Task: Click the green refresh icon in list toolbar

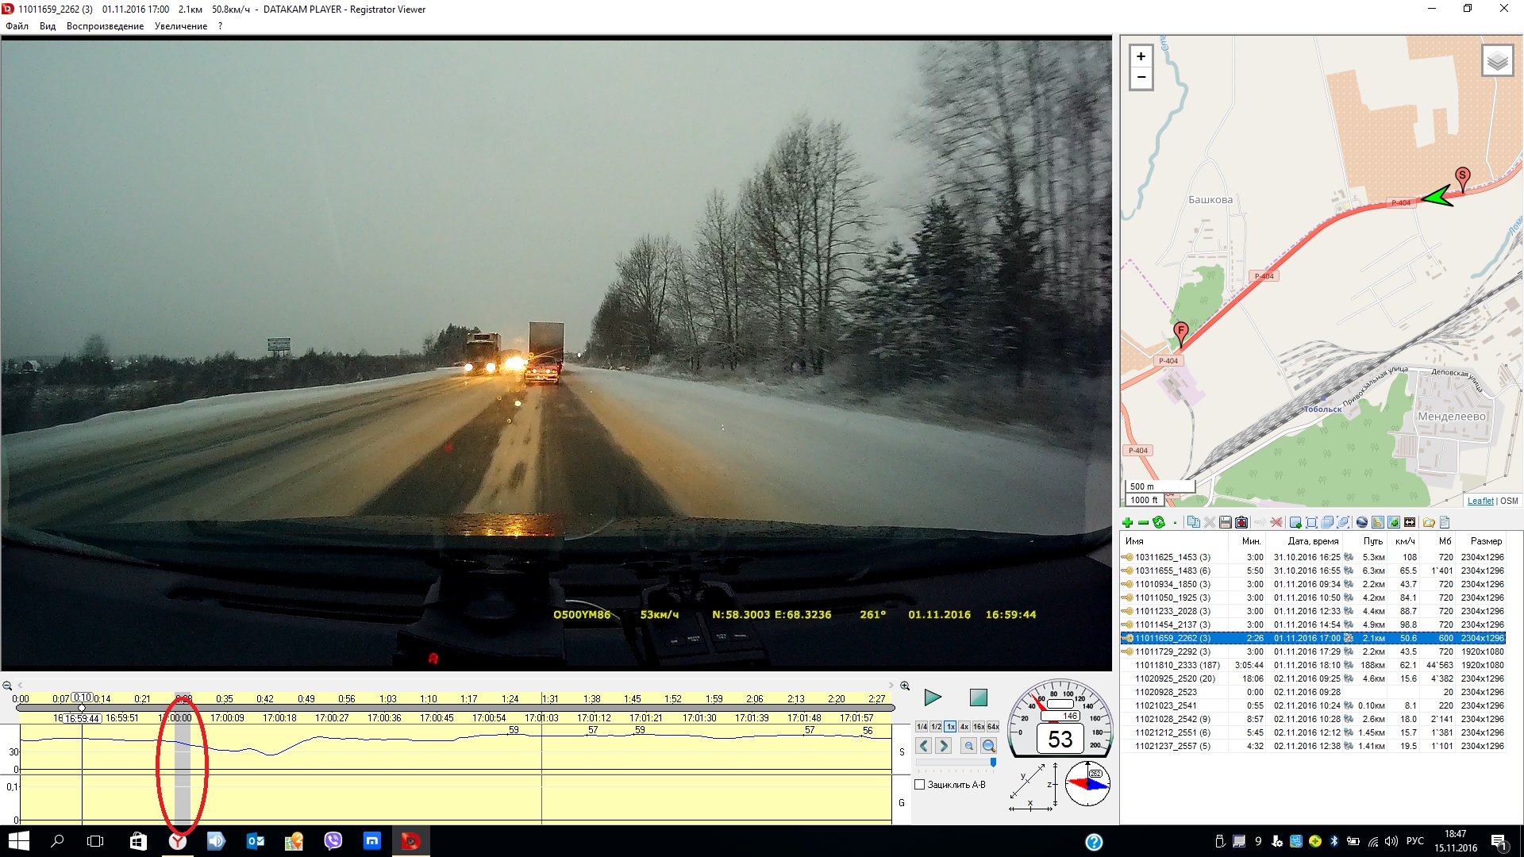Action: 1159,522
